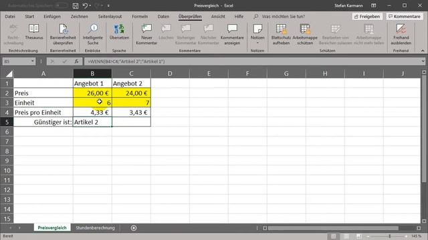Image resolution: width=428 pixels, height=240 pixels.
Task: Select the 'Günstiger ist:' cell
Action: coord(43,122)
